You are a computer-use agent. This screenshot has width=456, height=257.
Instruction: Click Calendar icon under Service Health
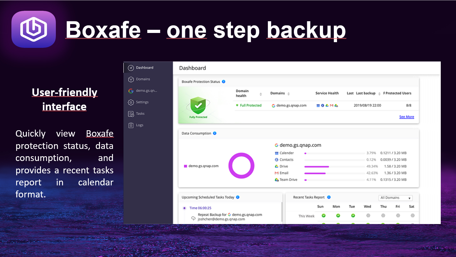point(318,106)
